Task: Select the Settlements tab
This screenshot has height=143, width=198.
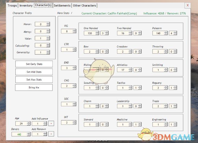Action: (62, 6)
